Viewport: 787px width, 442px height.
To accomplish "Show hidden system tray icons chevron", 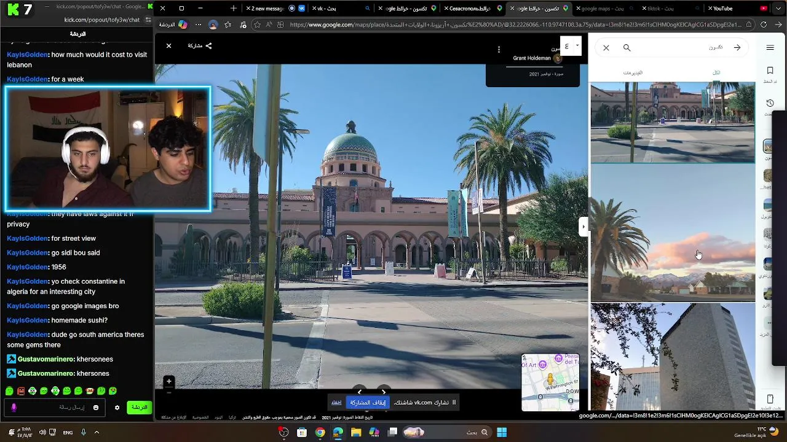I will (x=97, y=433).
